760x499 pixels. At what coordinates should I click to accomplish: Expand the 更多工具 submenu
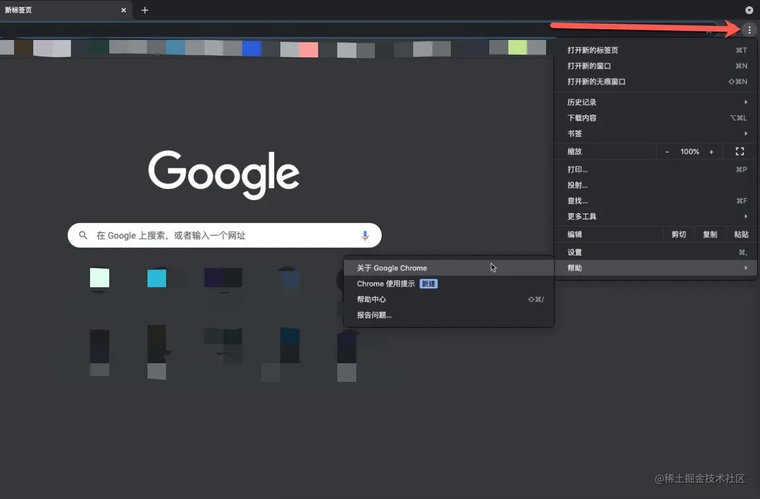click(x=655, y=216)
